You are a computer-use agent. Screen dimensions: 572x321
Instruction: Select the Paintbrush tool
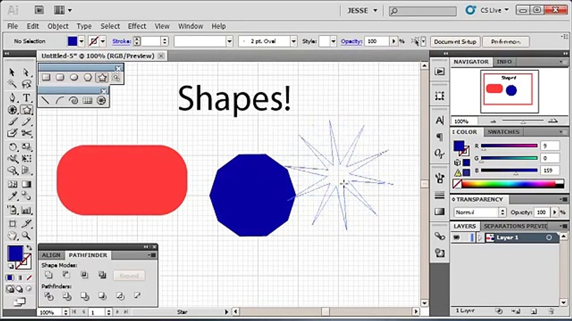click(12, 121)
